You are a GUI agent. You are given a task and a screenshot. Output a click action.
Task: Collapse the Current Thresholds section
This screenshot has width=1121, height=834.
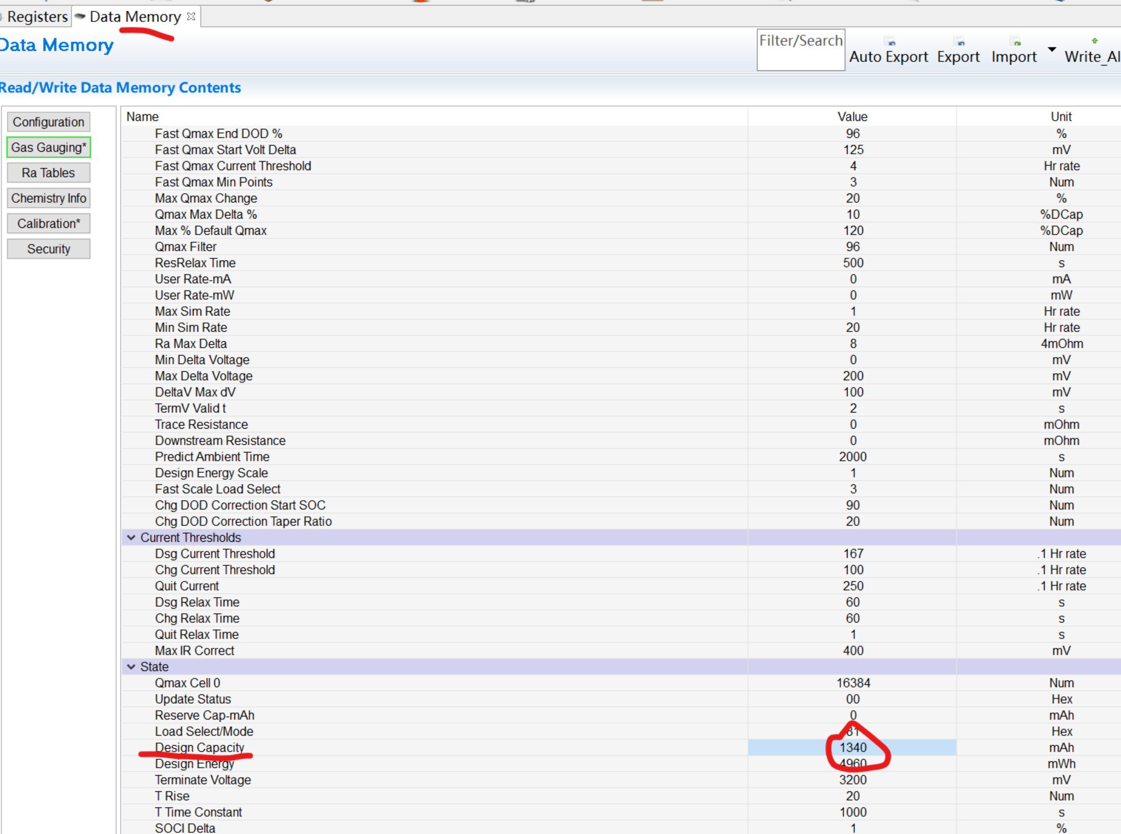click(131, 538)
